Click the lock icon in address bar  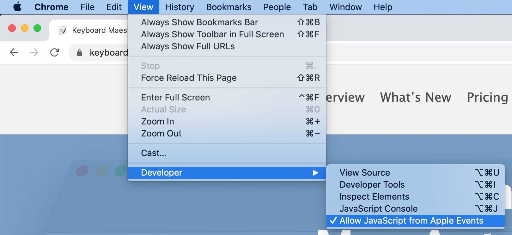[80, 53]
